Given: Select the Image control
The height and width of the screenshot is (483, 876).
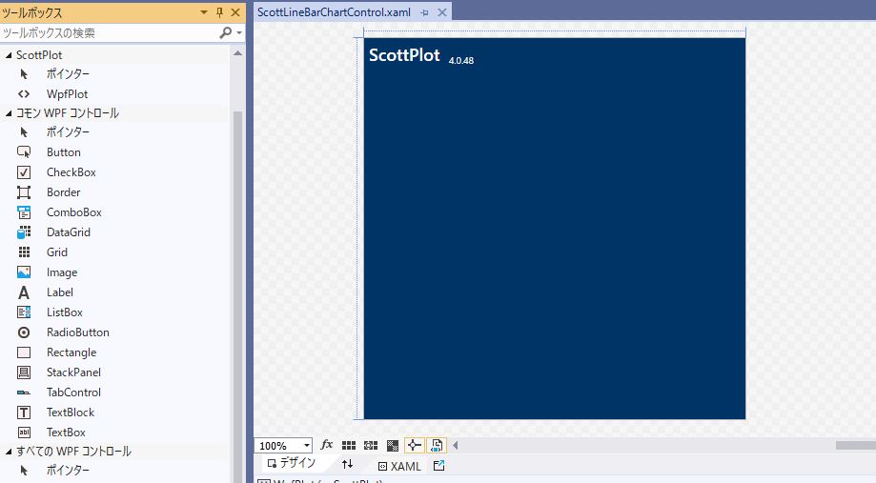Looking at the screenshot, I should click(x=61, y=272).
